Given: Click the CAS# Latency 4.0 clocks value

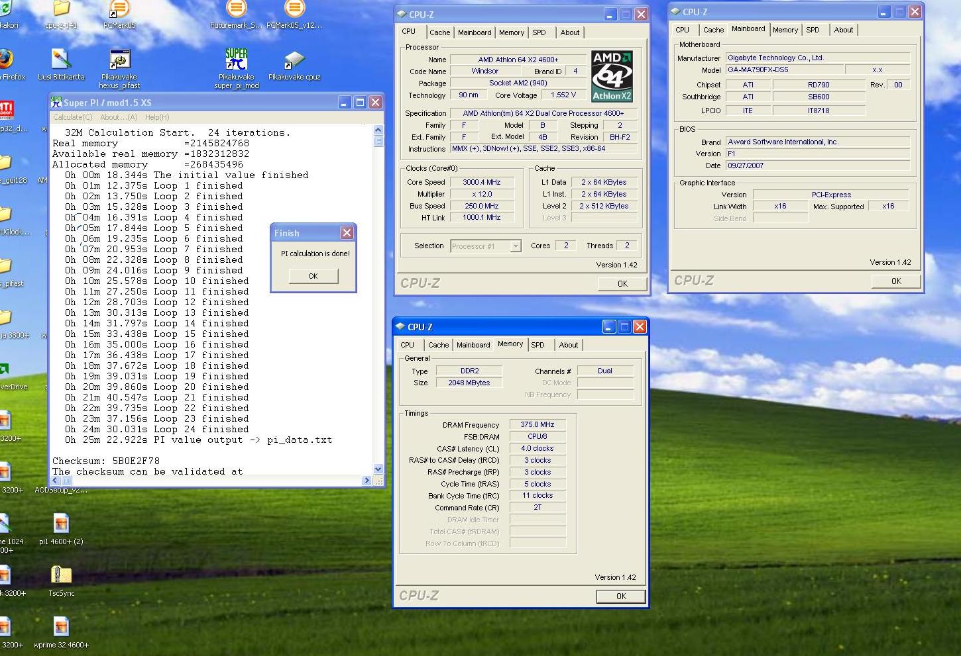Looking at the screenshot, I should pyautogui.click(x=537, y=448).
